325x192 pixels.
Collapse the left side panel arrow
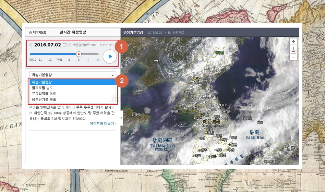121,118
